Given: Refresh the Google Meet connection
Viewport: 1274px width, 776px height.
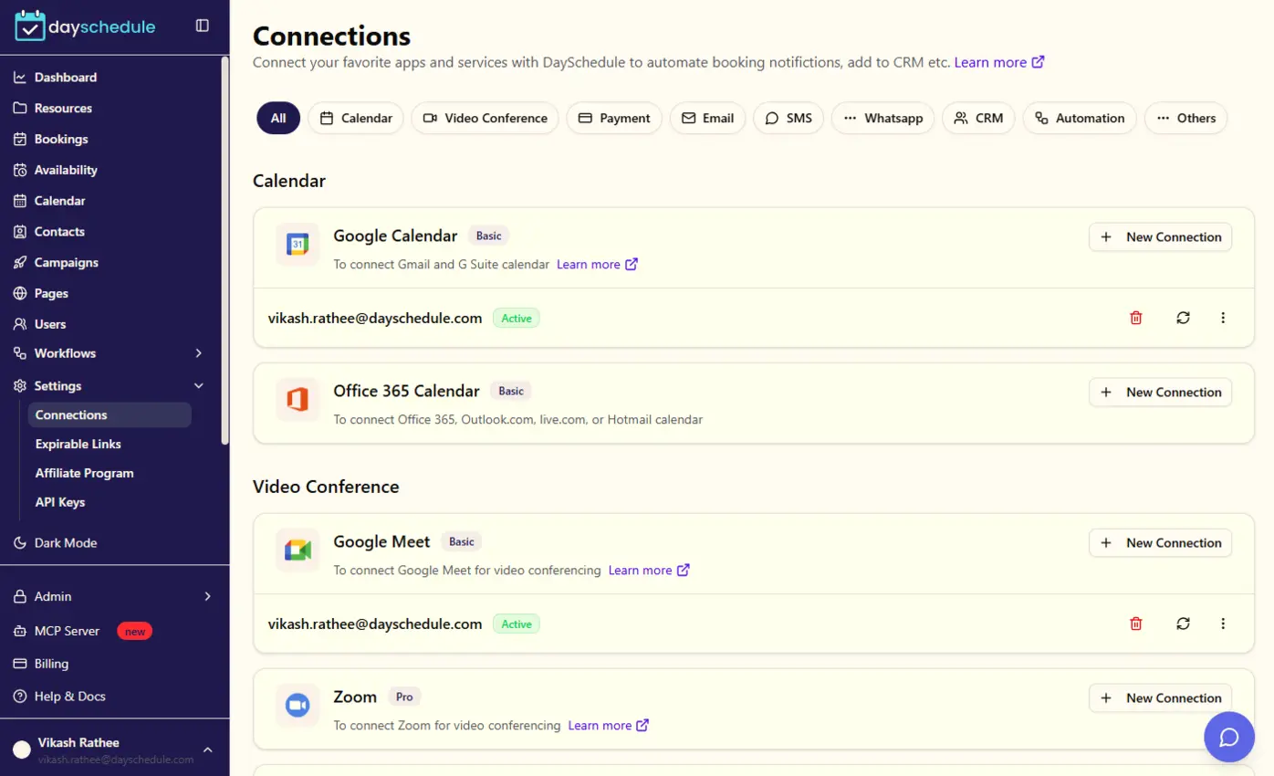Looking at the screenshot, I should pos(1184,624).
